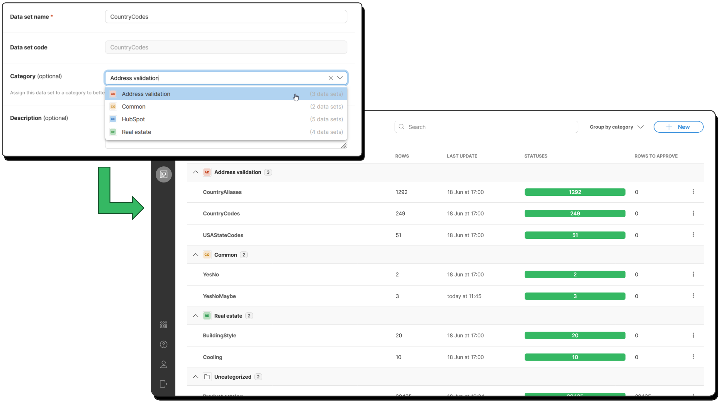
Task: Click the Real estate group title
Action: click(228, 316)
